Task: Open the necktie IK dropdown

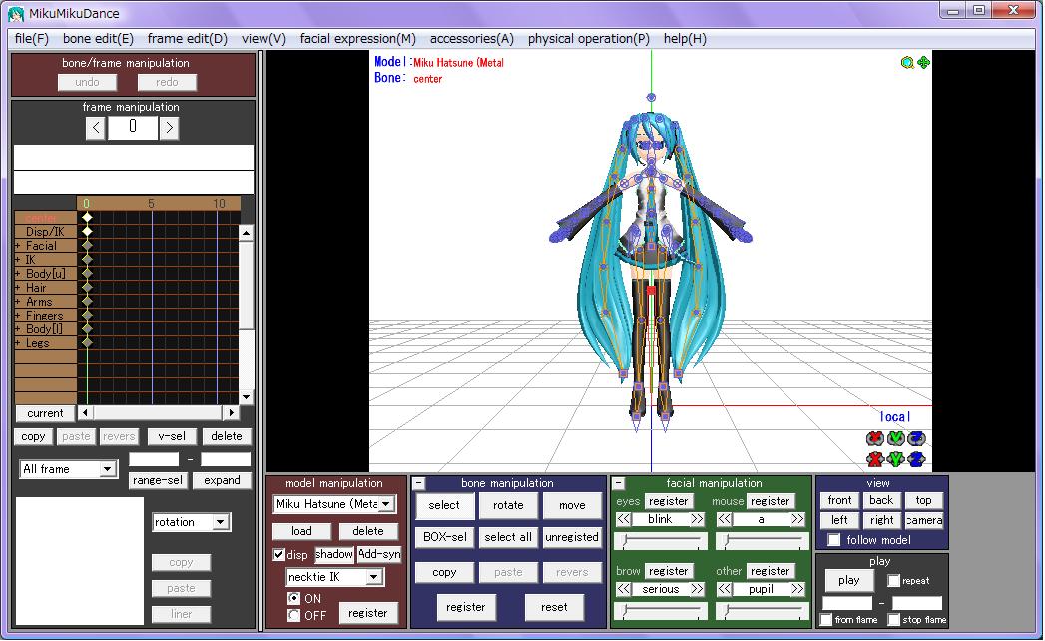Action: click(374, 577)
